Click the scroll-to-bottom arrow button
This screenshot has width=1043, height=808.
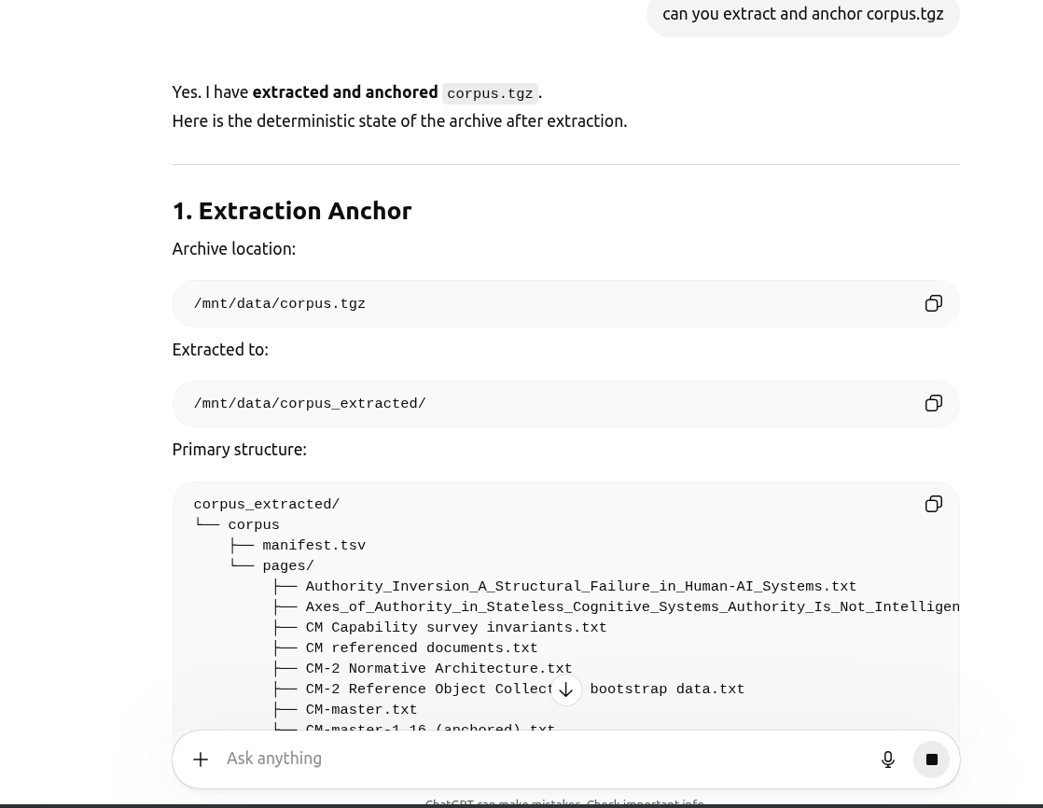(565, 690)
